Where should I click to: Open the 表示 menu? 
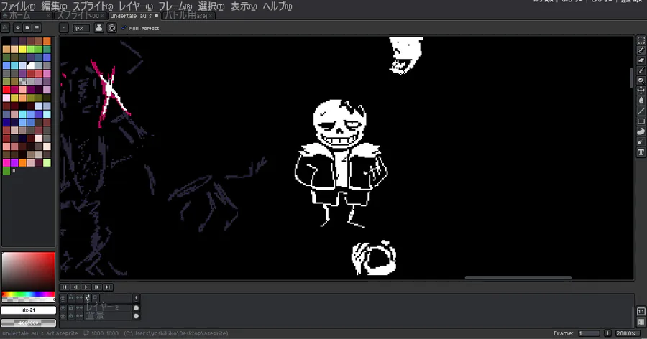click(x=244, y=6)
